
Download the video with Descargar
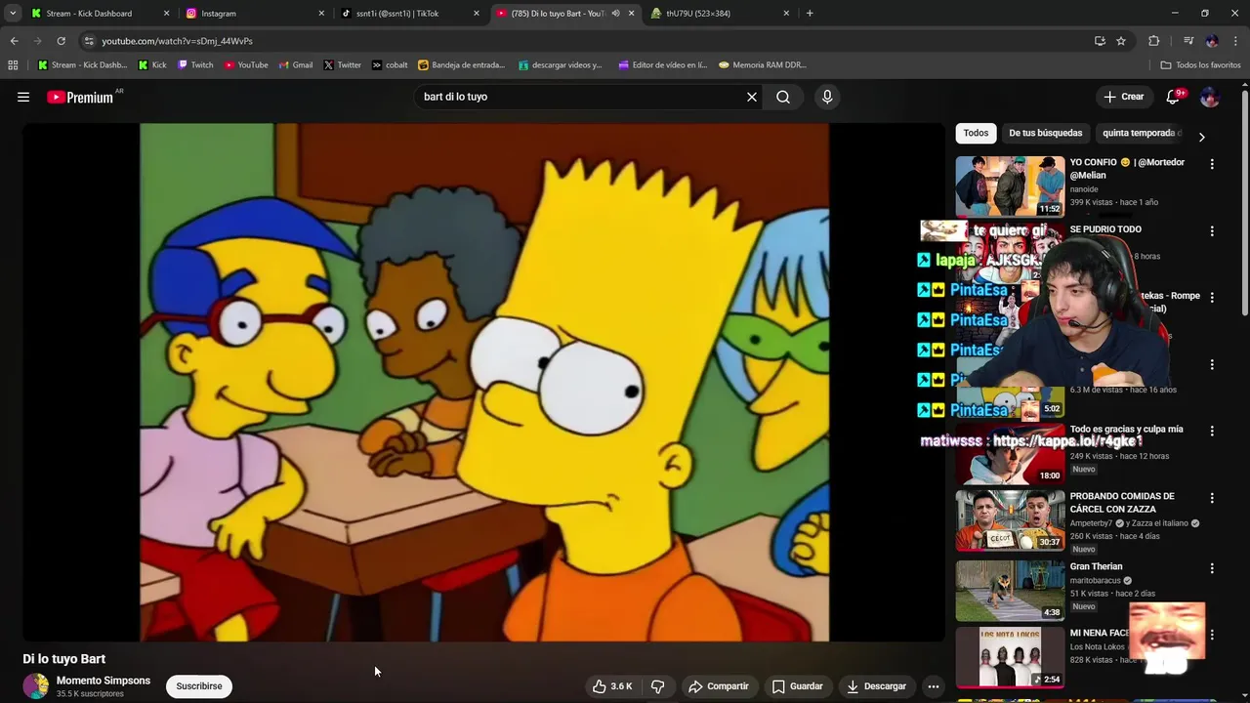pyautogui.click(x=876, y=686)
